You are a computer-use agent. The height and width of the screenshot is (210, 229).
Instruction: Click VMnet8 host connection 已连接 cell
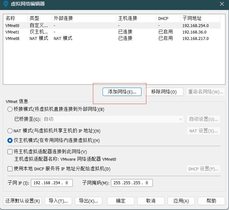[125, 38]
